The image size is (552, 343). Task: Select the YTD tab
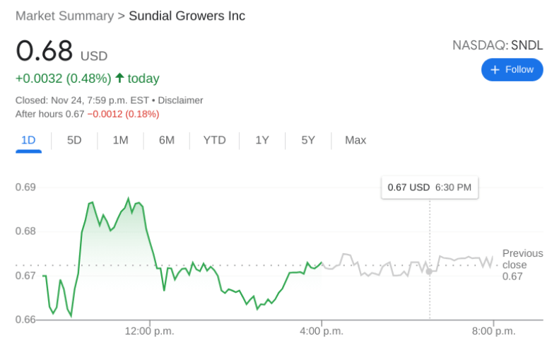click(x=214, y=140)
